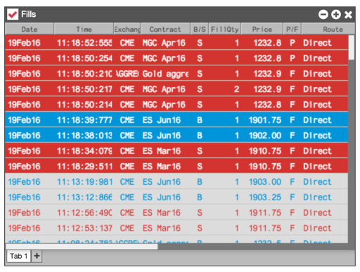Select the fill with quantity 2
Screen dimensions: 360x272
[x=176, y=89]
